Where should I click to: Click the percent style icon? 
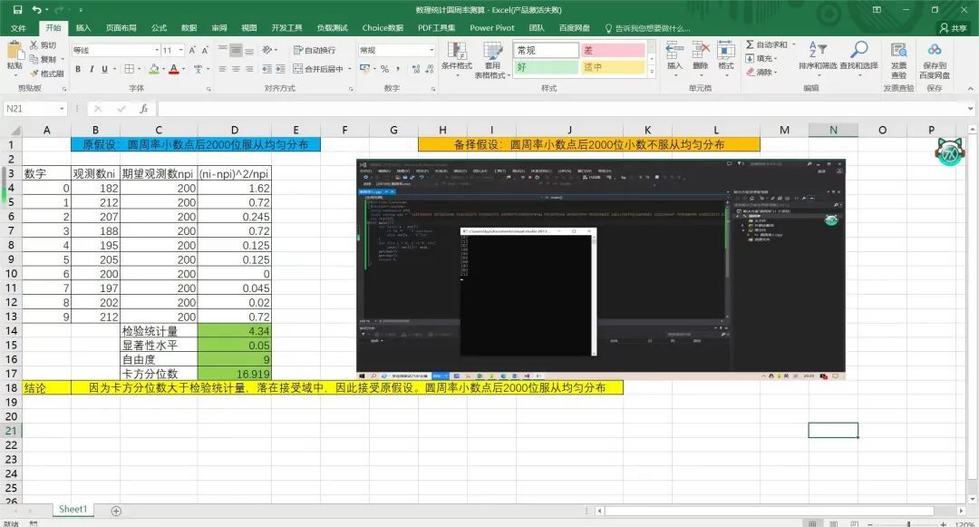(x=384, y=69)
